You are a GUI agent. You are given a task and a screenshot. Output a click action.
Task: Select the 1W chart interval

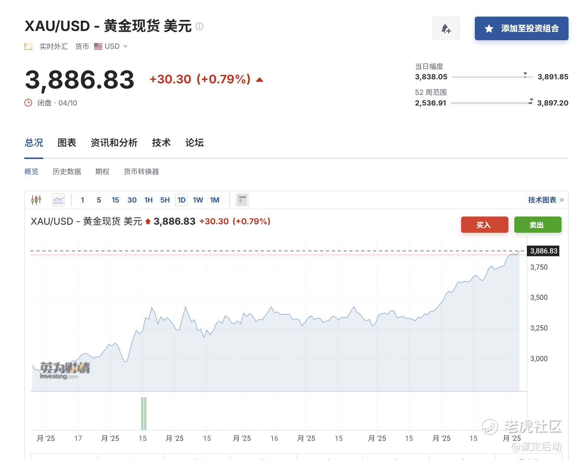[x=198, y=200]
